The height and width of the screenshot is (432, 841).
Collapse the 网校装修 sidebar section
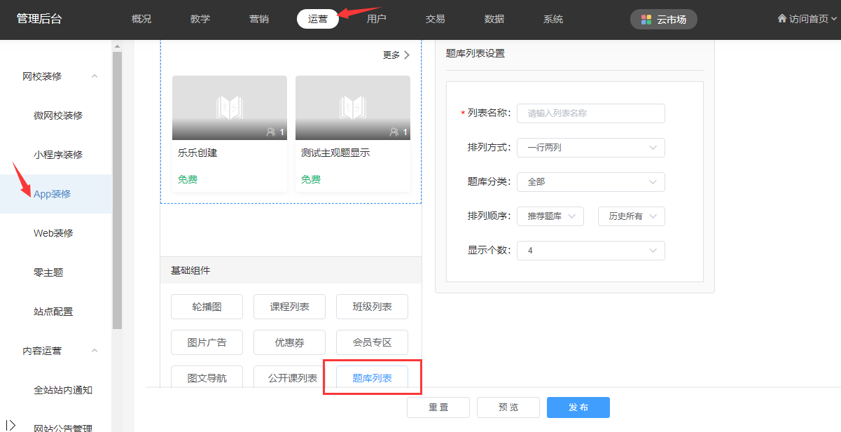95,76
